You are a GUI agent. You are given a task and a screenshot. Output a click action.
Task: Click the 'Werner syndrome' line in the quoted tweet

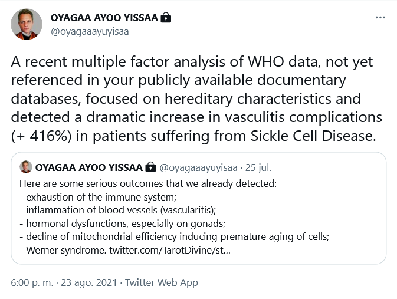[x=63, y=250]
